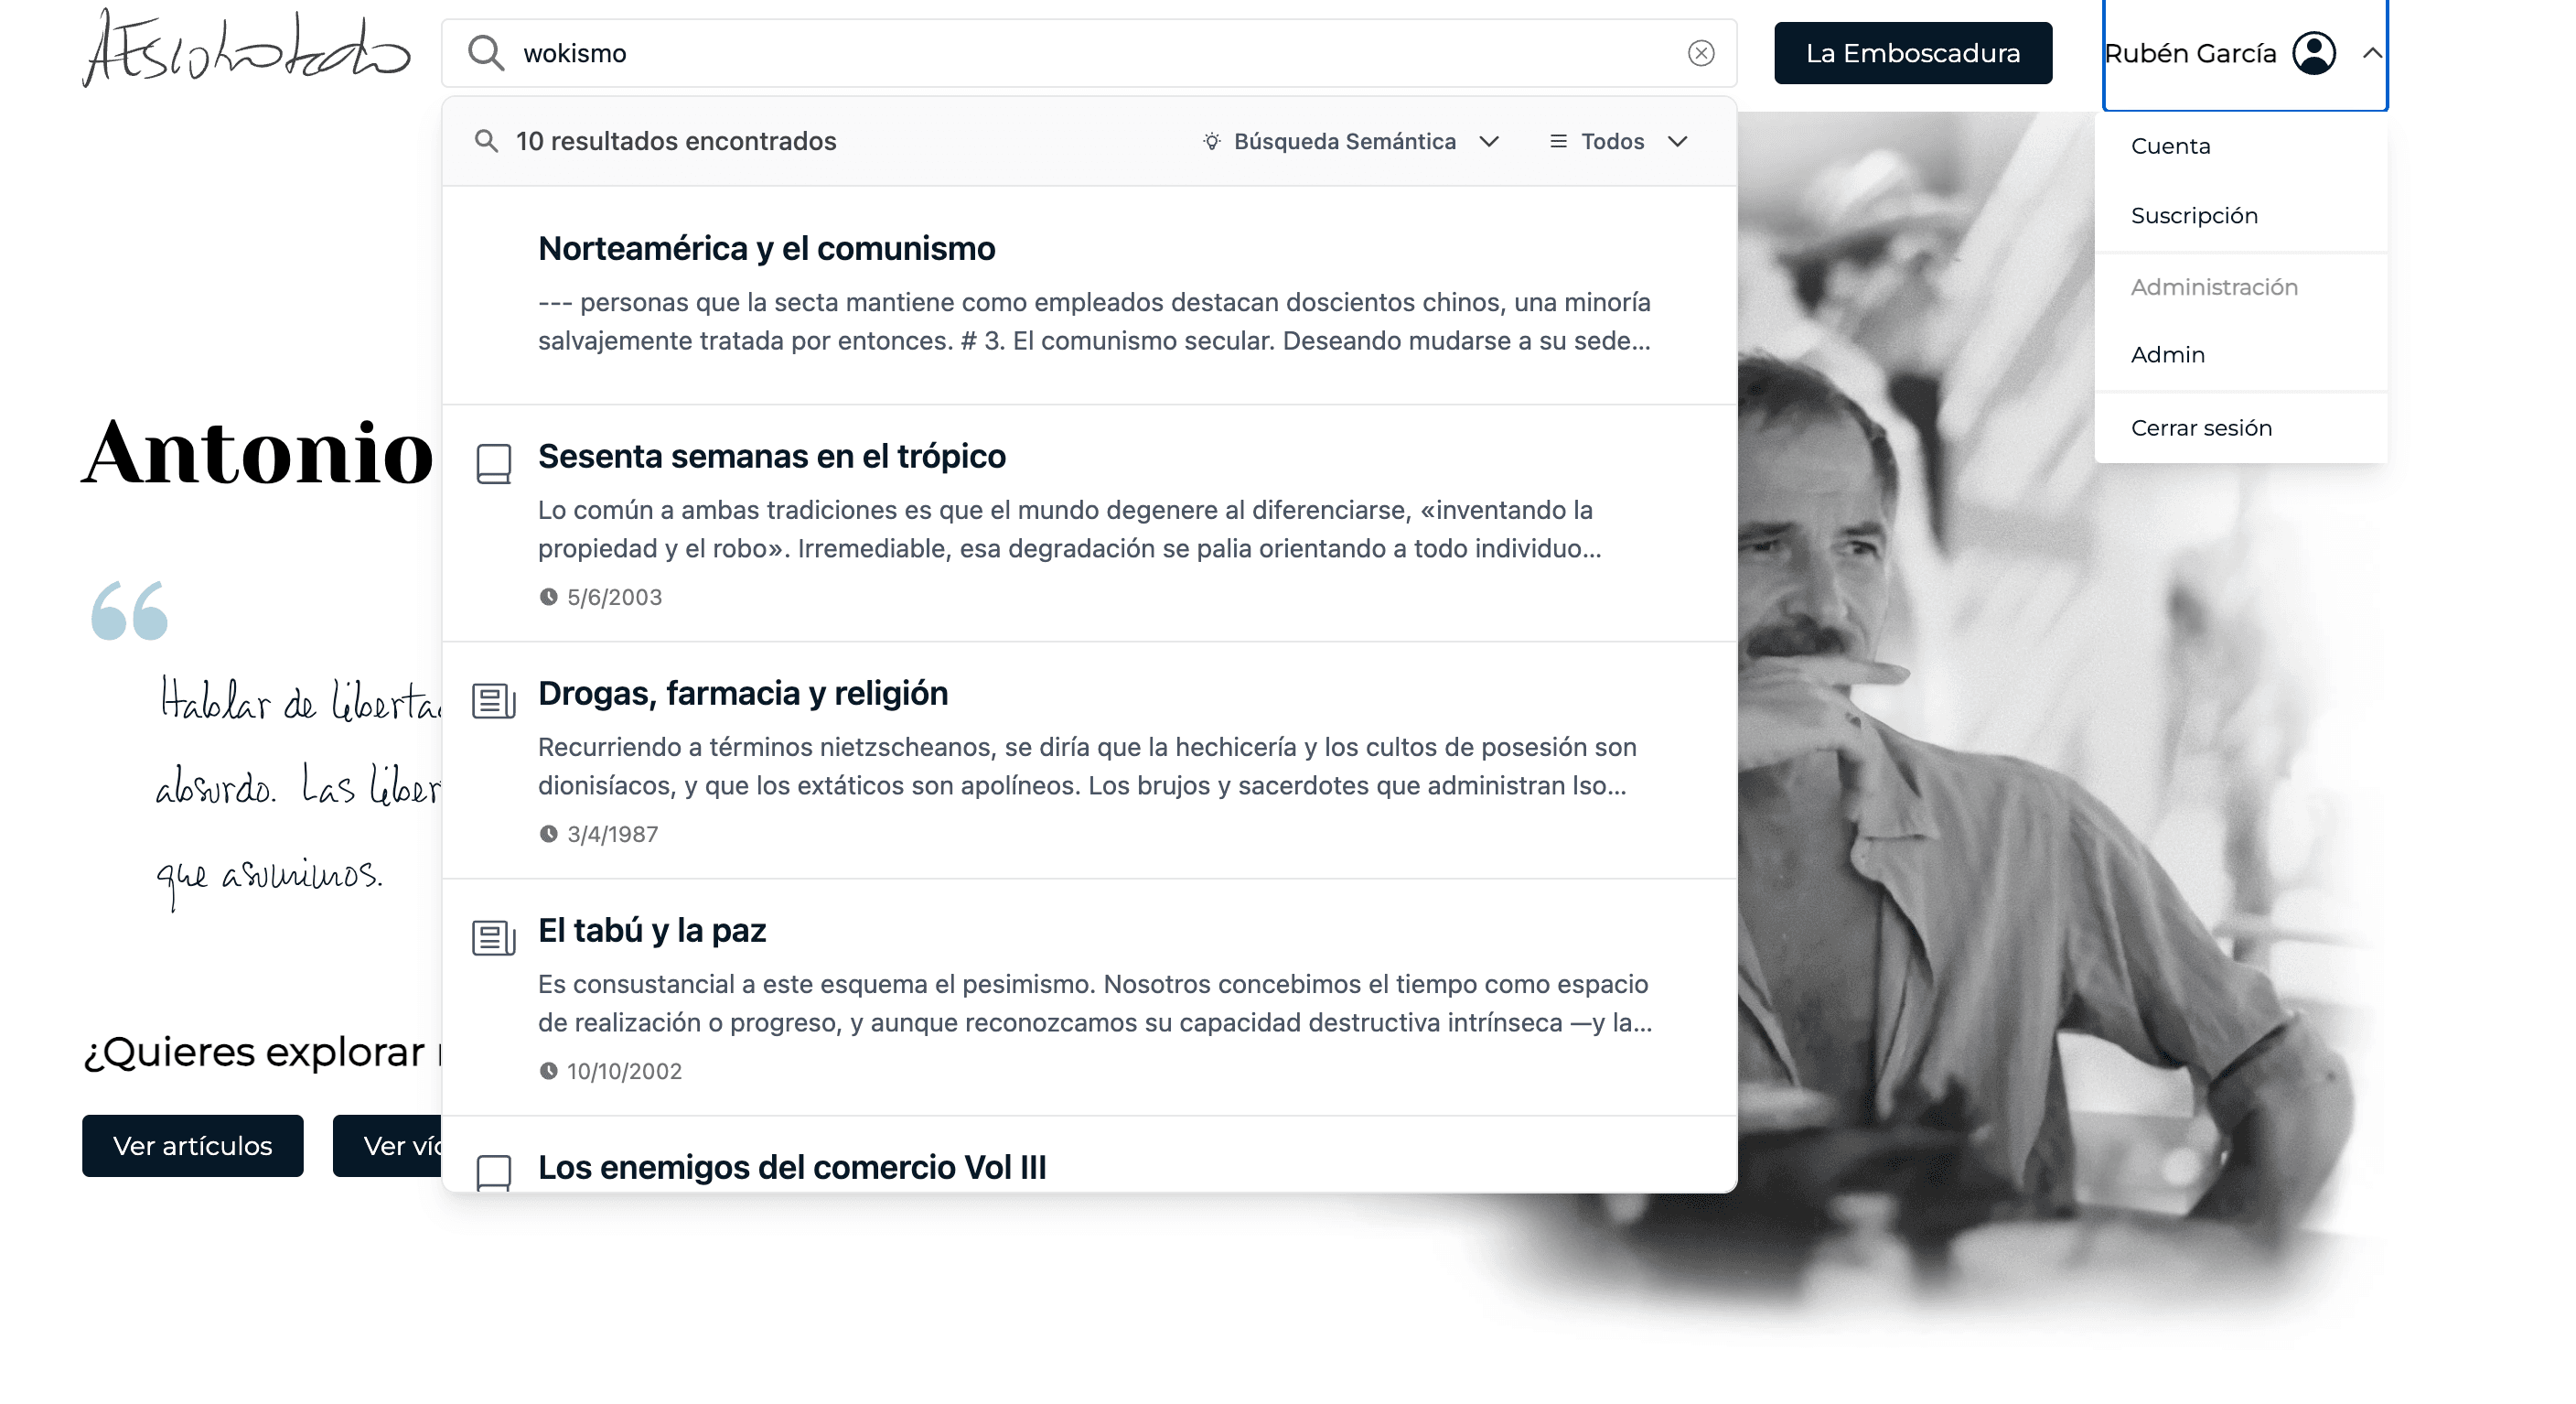The image size is (2576, 1404).
Task: Click the date 3/4/1987
Action: [612, 834]
